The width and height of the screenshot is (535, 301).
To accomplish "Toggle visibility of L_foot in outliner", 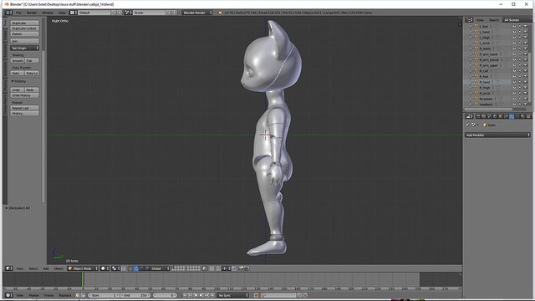I will click(514, 26).
